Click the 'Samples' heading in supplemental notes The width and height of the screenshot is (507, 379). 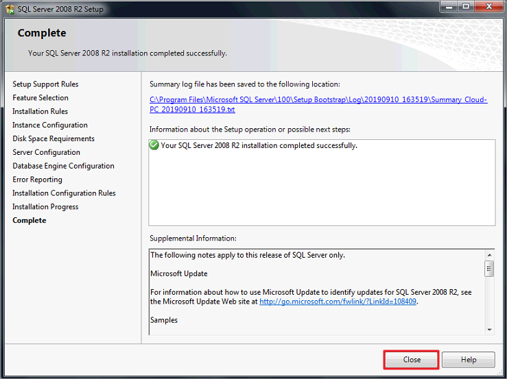pyautogui.click(x=164, y=320)
